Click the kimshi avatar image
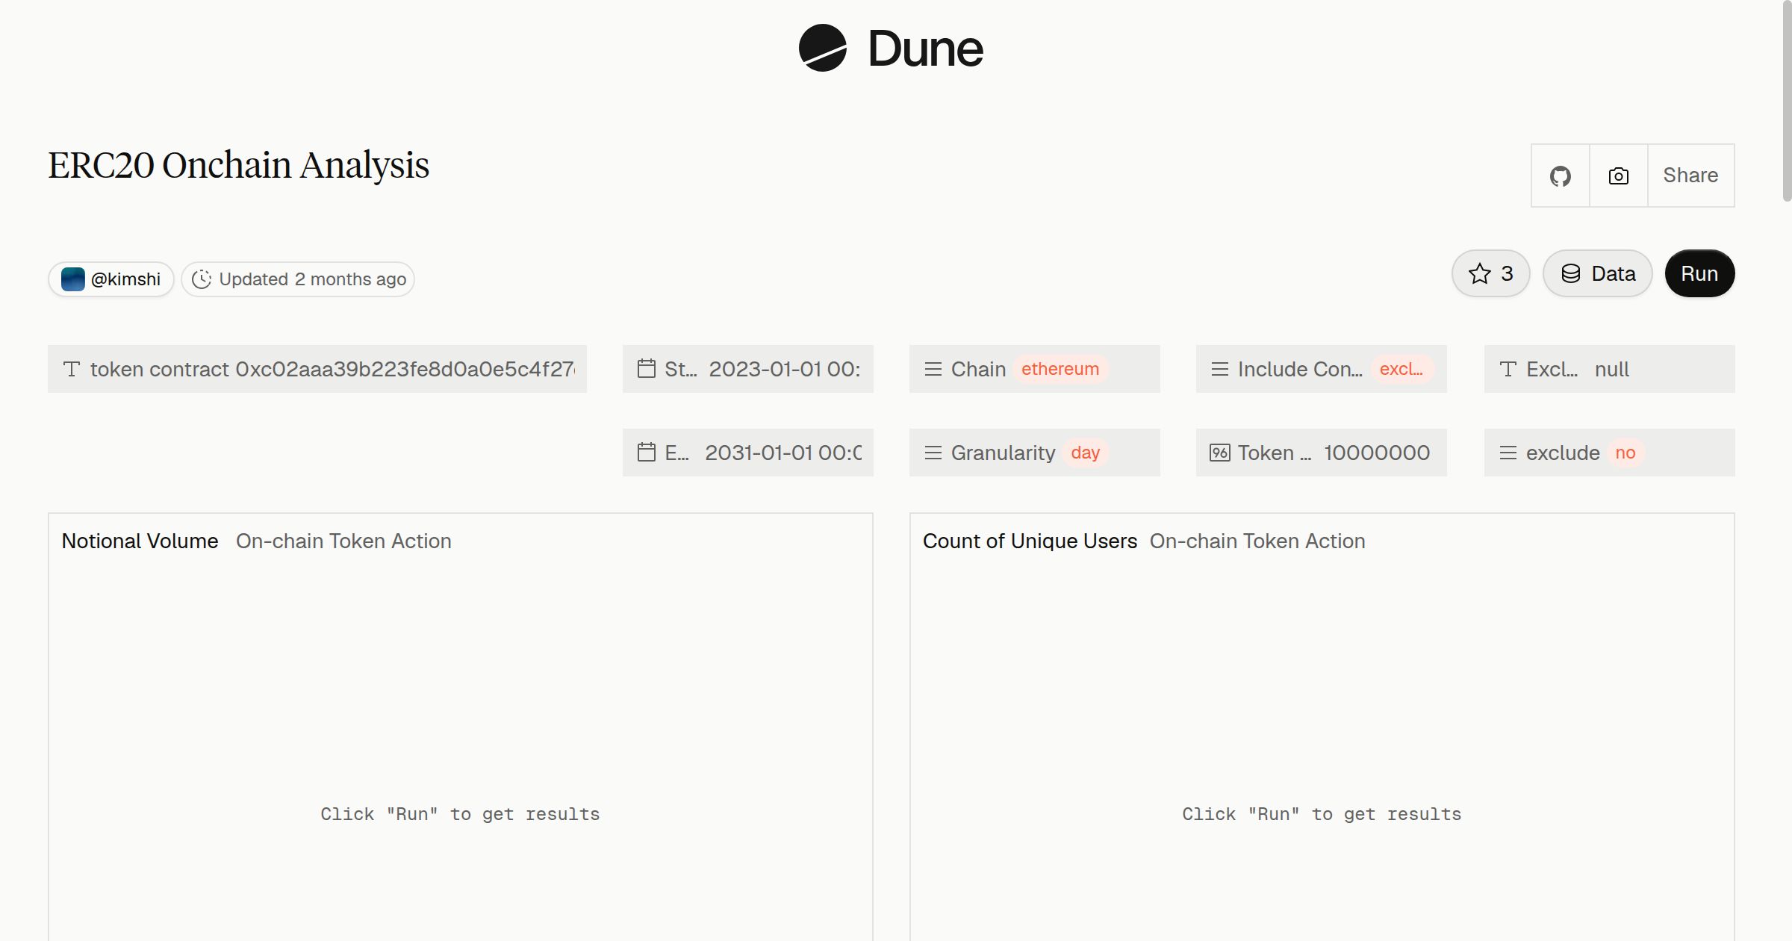Viewport: 1792px width, 941px height. tap(72, 279)
